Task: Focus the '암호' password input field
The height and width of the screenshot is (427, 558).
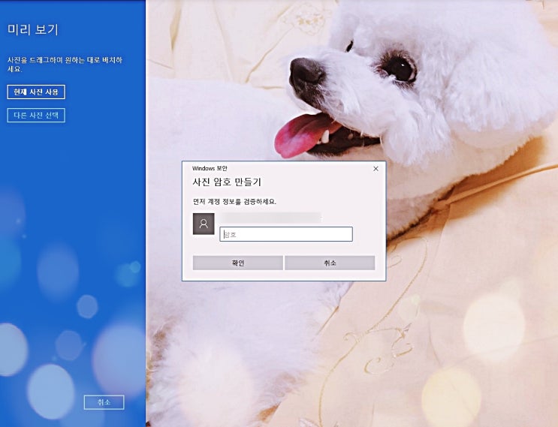Action: [x=286, y=234]
